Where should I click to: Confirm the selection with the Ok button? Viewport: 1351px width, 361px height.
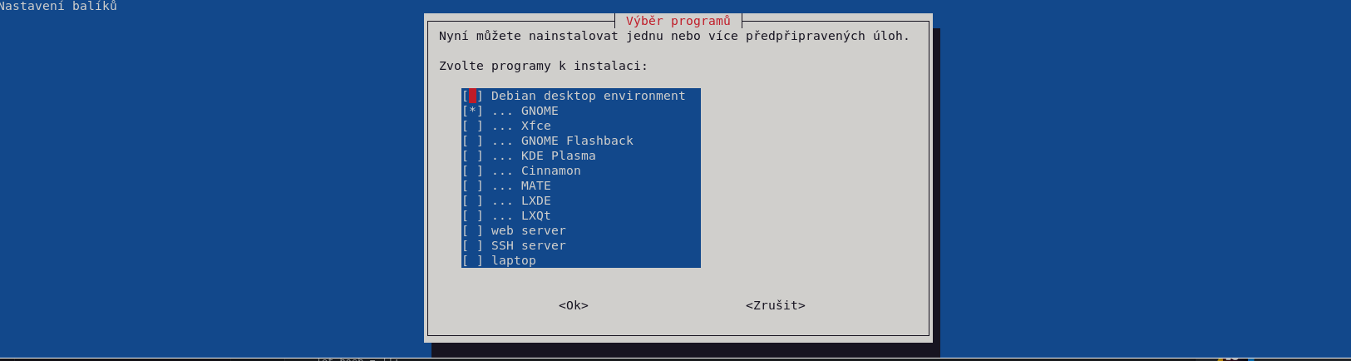[574, 305]
